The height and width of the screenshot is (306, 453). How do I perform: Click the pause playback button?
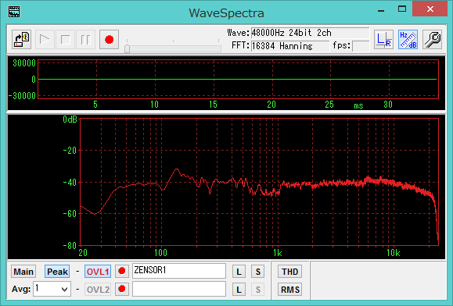86,40
